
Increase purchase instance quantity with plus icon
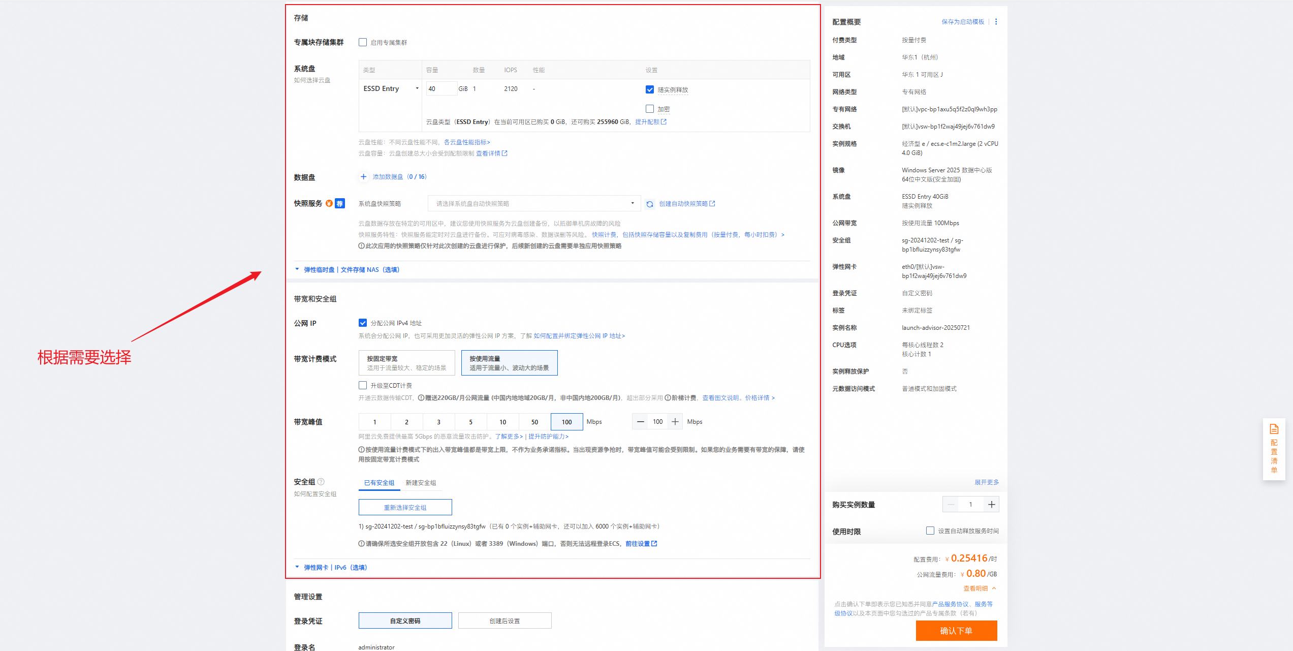coord(991,505)
